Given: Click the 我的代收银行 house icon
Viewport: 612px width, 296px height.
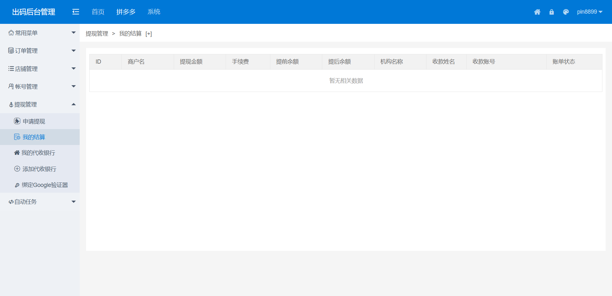Looking at the screenshot, I should (x=17, y=153).
